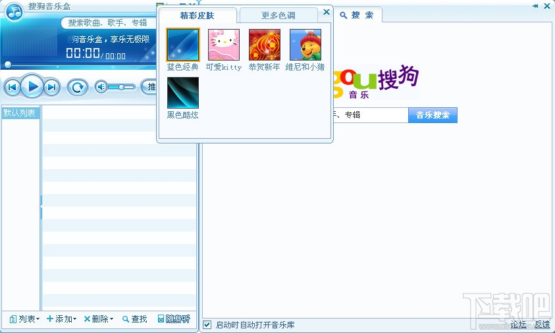The height and width of the screenshot is (333, 555).
Task: Adjust the volume slider
Action: 121,87
